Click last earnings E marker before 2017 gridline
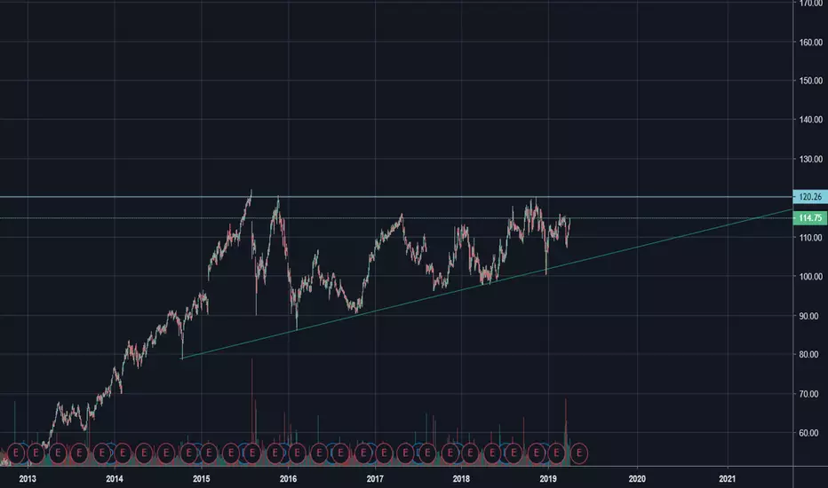The width and height of the screenshot is (828, 488). [x=362, y=453]
